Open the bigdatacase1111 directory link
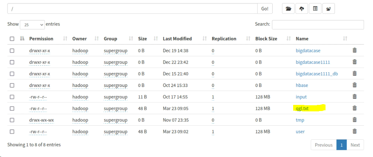The width and height of the screenshot is (373, 157). tap(313, 62)
